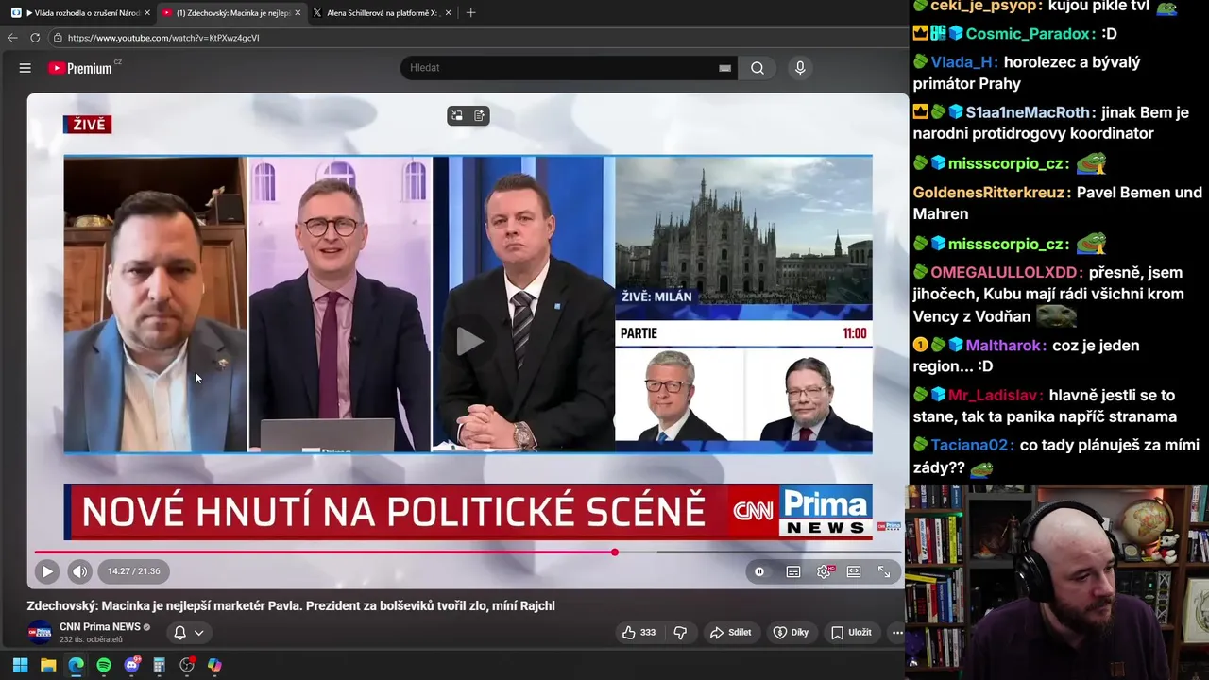Toggle autoplay switch in player

click(759, 571)
